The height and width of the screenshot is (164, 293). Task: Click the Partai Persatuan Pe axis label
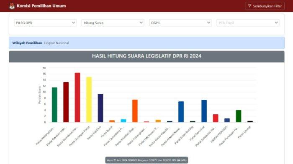[229, 136]
